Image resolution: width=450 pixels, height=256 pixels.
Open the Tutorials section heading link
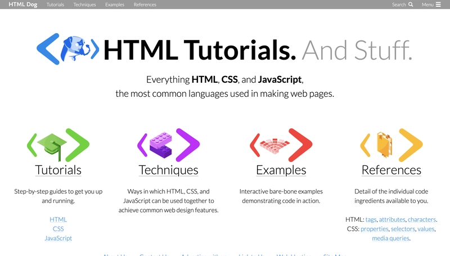point(58,170)
